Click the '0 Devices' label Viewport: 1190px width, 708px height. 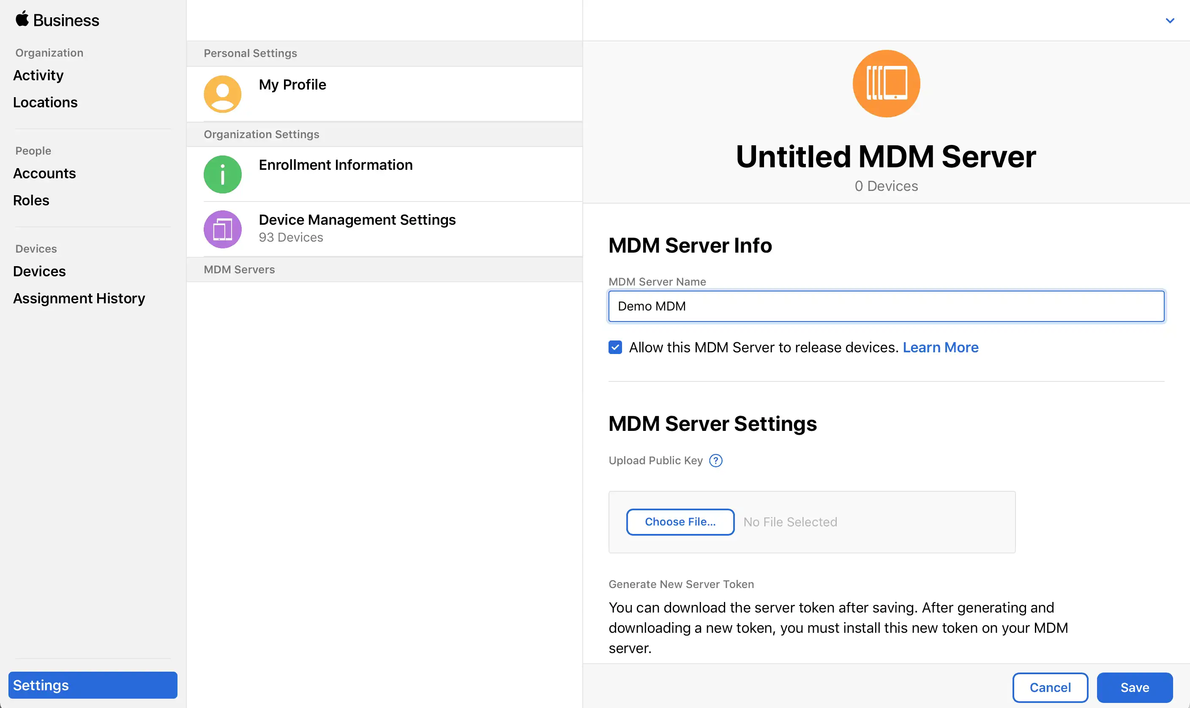(x=886, y=186)
